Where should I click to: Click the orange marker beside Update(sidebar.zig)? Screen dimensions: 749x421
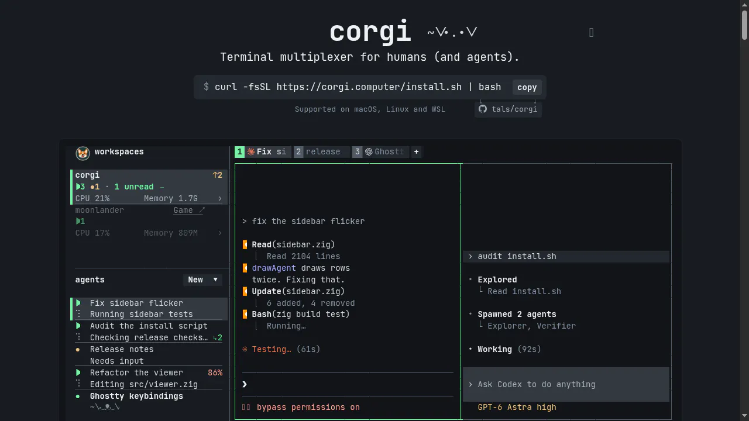point(245,291)
